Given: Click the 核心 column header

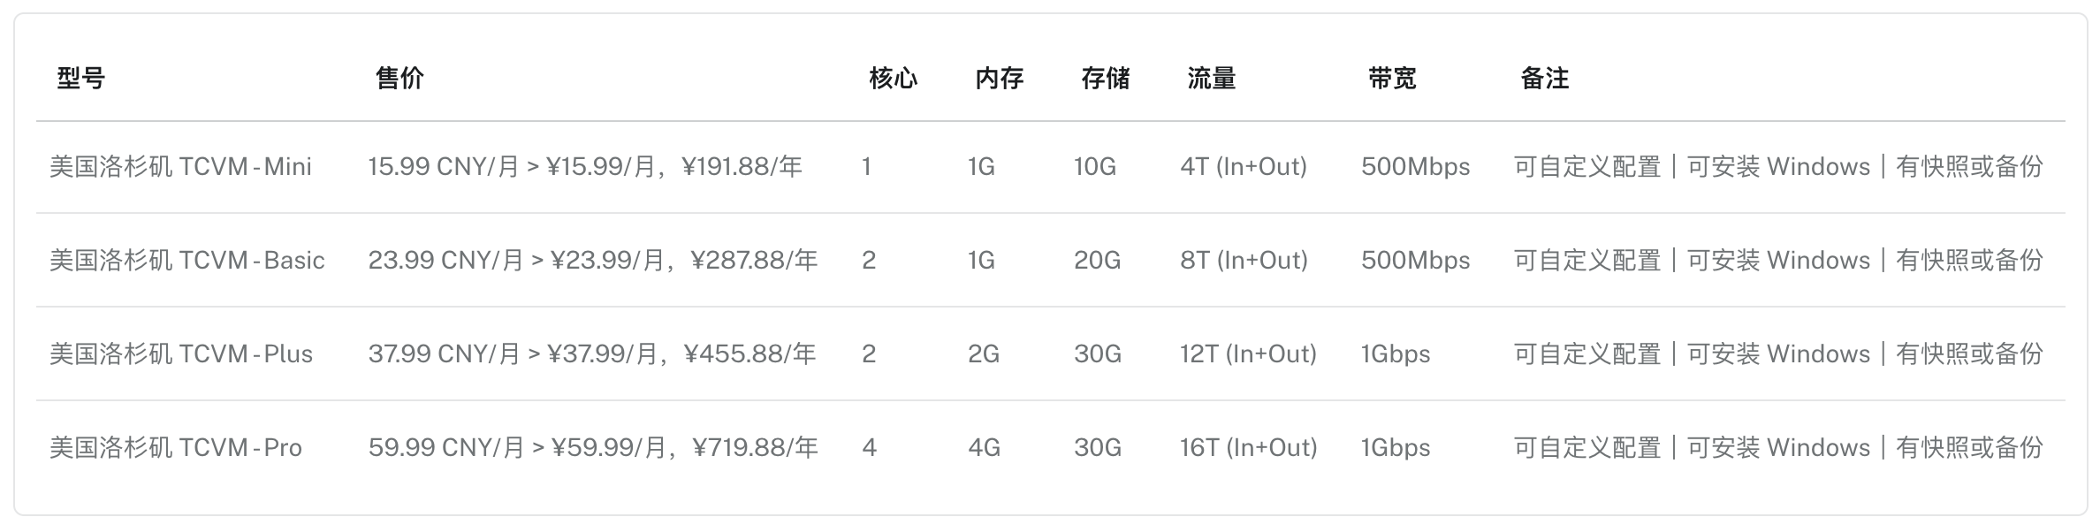Looking at the screenshot, I should 894,79.
